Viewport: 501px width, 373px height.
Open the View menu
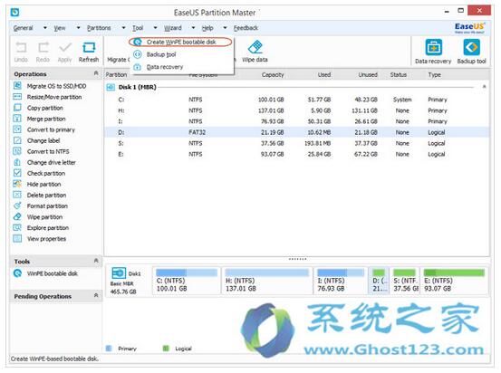(x=60, y=28)
